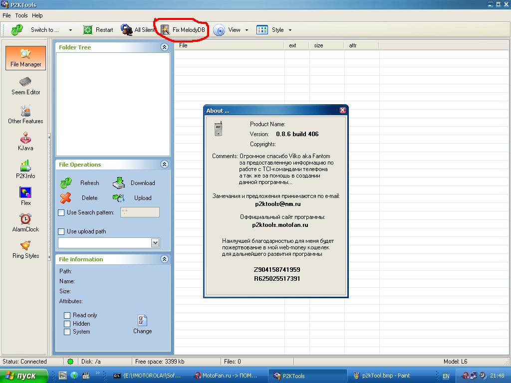
Task: Sort by File column header
Action: coord(229,45)
